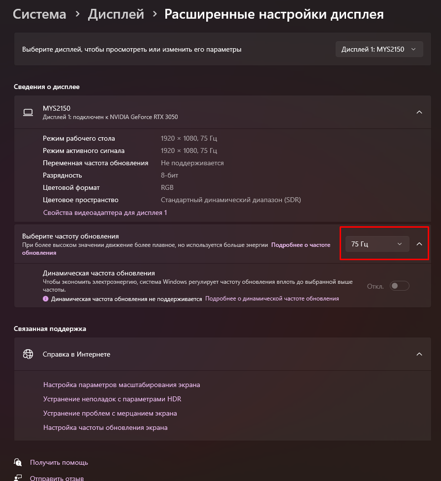Go to Система in the breadcrumb
Image resolution: width=441 pixels, height=481 pixels.
pyautogui.click(x=39, y=14)
